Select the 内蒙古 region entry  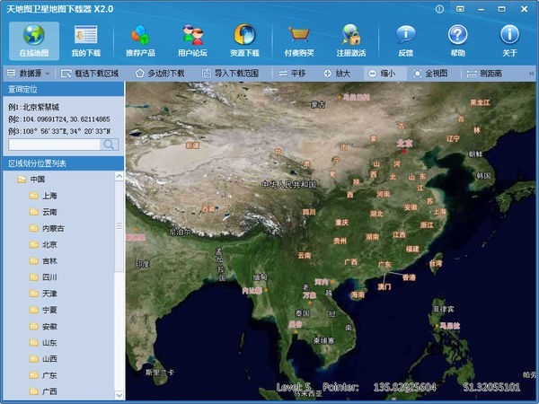53,228
